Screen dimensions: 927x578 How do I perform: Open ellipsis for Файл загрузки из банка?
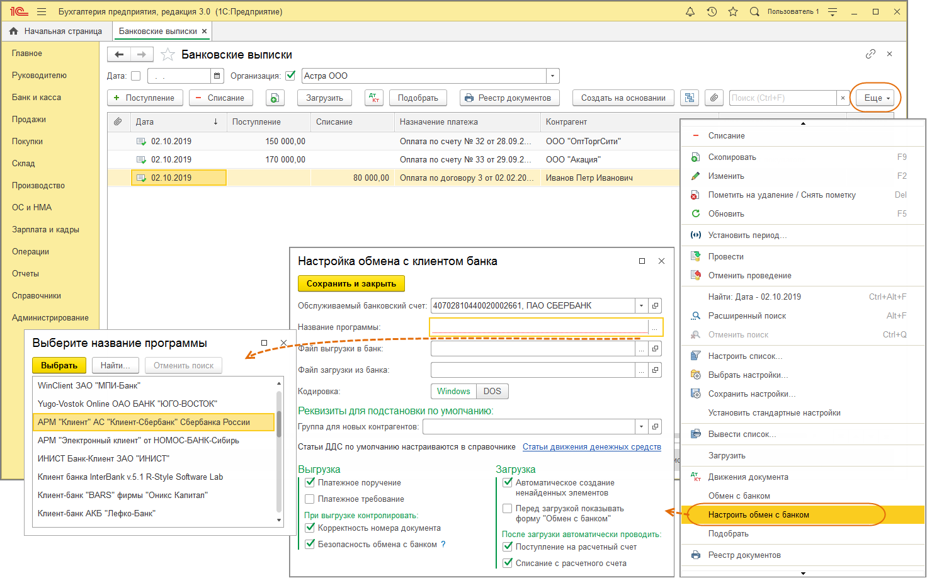[641, 370]
